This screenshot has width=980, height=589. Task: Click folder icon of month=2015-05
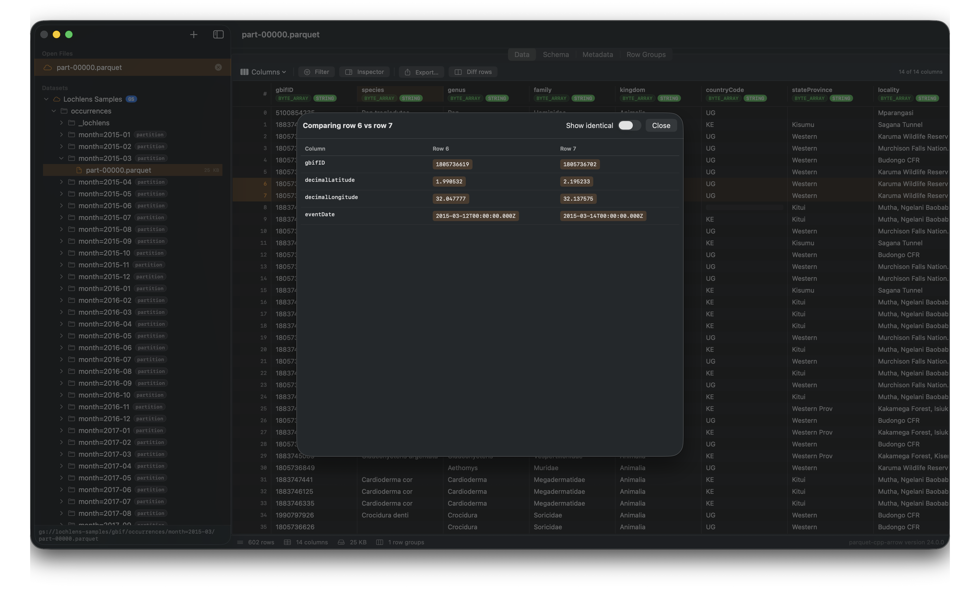tap(72, 194)
